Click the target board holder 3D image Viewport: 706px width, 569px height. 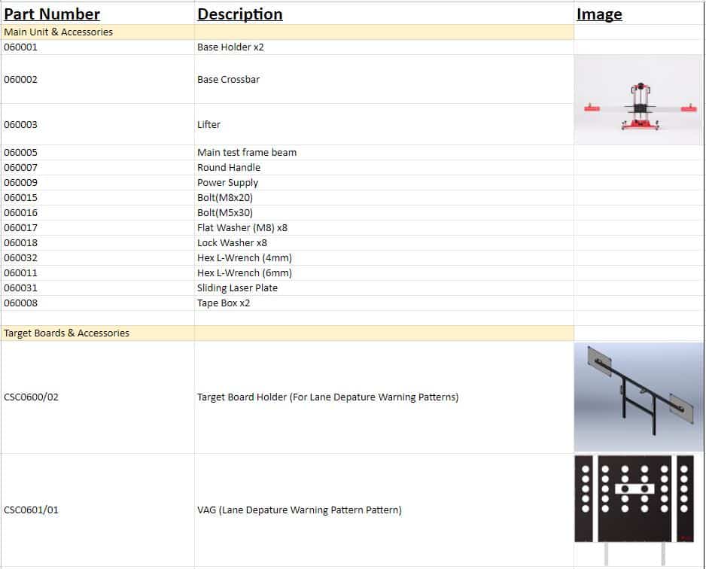[638, 397]
